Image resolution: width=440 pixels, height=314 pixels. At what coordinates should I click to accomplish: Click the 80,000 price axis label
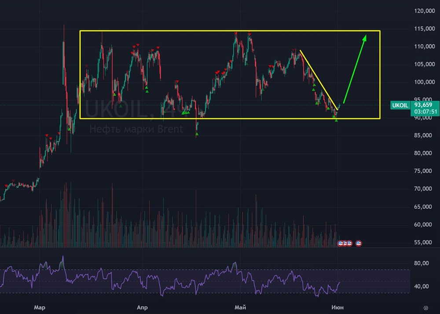click(423, 153)
